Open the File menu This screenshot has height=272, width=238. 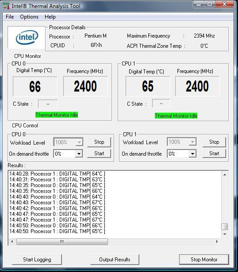coord(10,17)
